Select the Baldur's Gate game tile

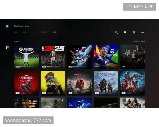(132, 83)
